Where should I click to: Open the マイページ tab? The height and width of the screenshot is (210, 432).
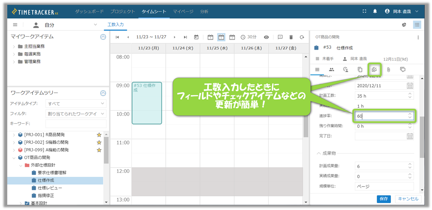tap(183, 12)
